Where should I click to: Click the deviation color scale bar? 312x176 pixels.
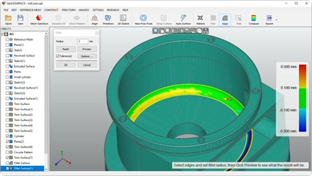click(x=302, y=98)
